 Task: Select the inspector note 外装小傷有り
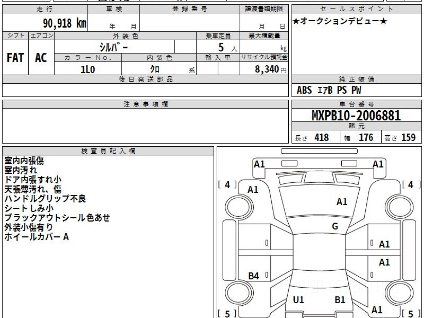pyautogui.click(x=29, y=228)
